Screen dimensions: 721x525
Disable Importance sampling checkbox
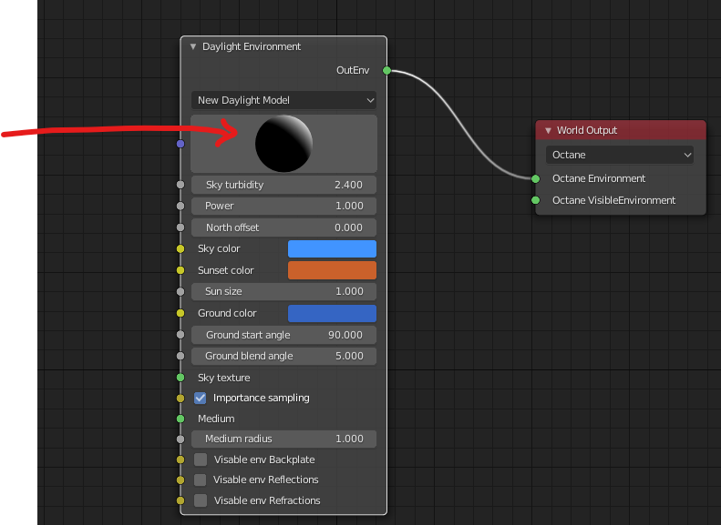[x=201, y=398]
